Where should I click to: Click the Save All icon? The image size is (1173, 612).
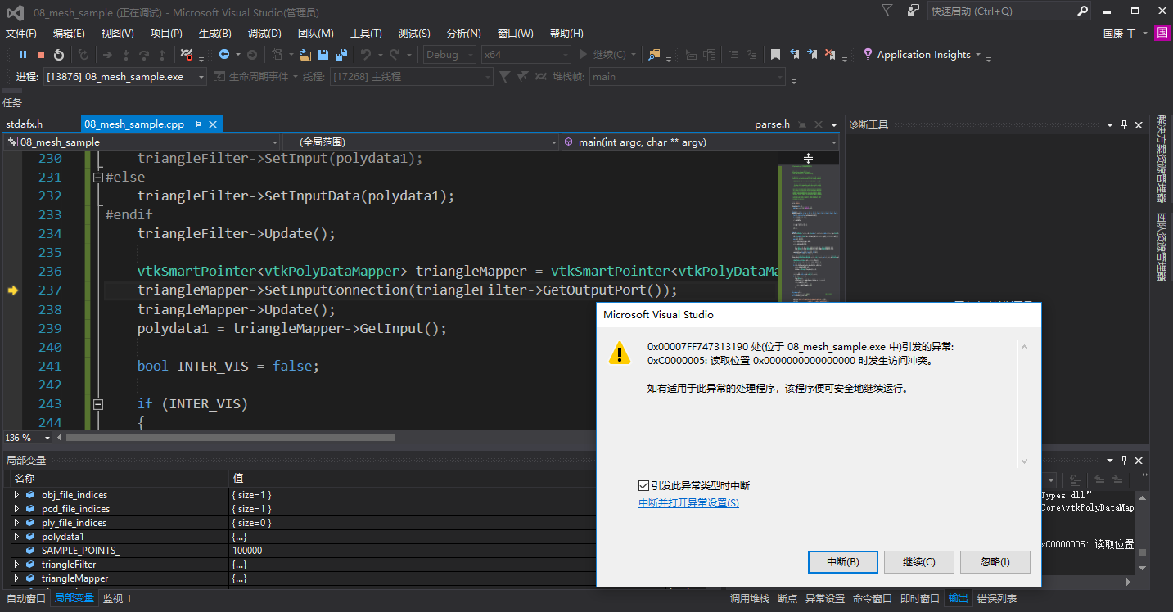click(x=341, y=54)
